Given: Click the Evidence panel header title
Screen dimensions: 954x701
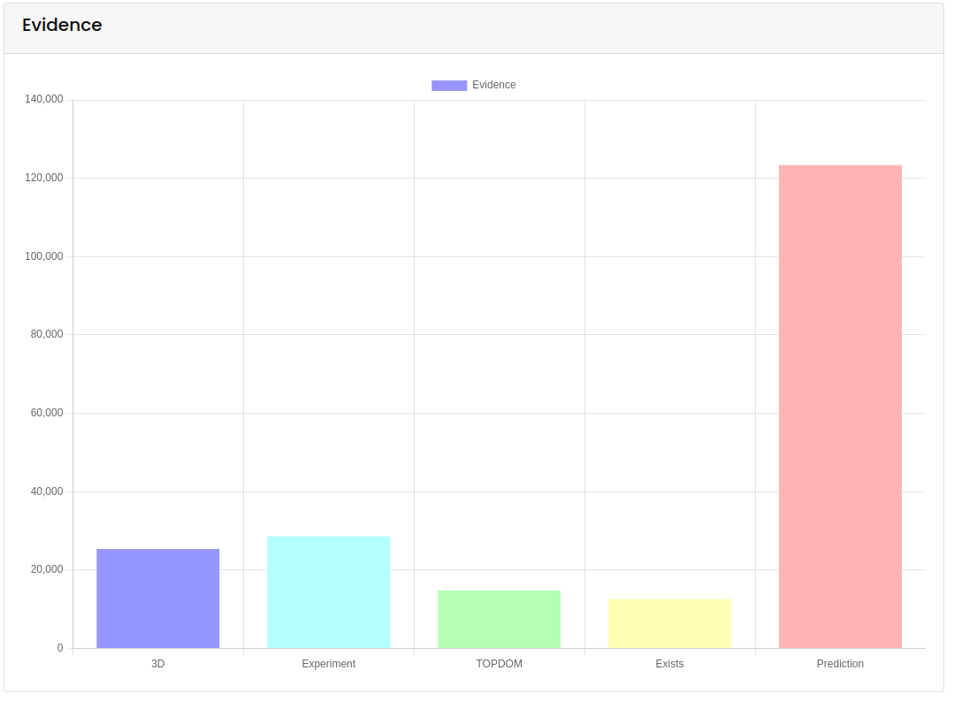Looking at the screenshot, I should 62,26.
